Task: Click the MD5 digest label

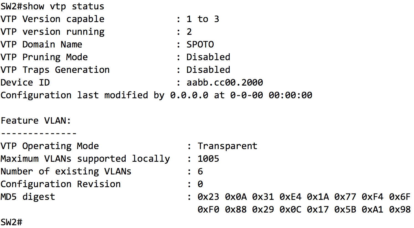Action: pyautogui.click(x=28, y=197)
